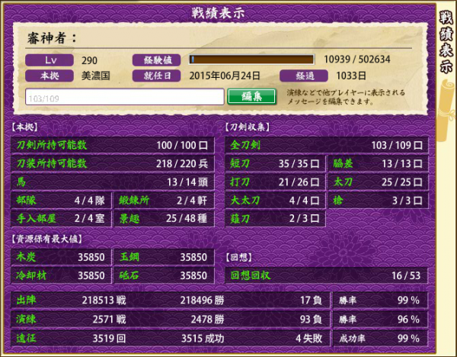The image size is (457, 357).
Task: Click the 手入部屋 2 / 4室 cell
Action: coord(61,219)
